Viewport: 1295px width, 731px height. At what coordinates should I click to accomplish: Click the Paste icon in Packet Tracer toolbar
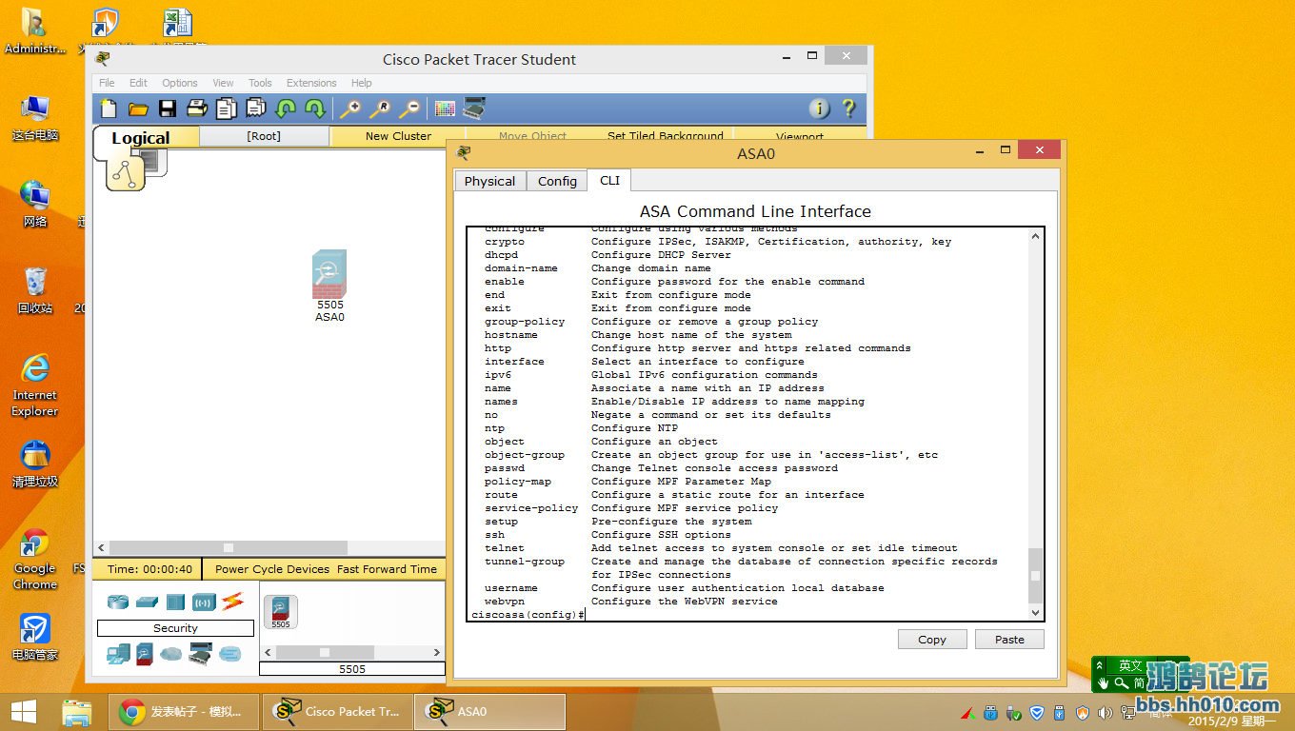(x=256, y=109)
